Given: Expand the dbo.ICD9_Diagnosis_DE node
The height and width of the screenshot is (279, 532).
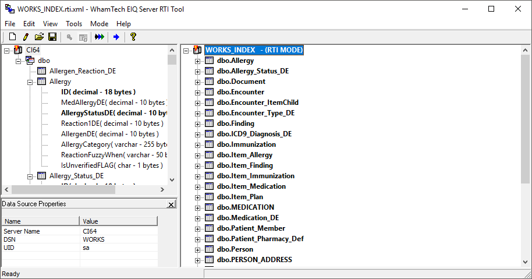Looking at the screenshot, I should point(197,135).
